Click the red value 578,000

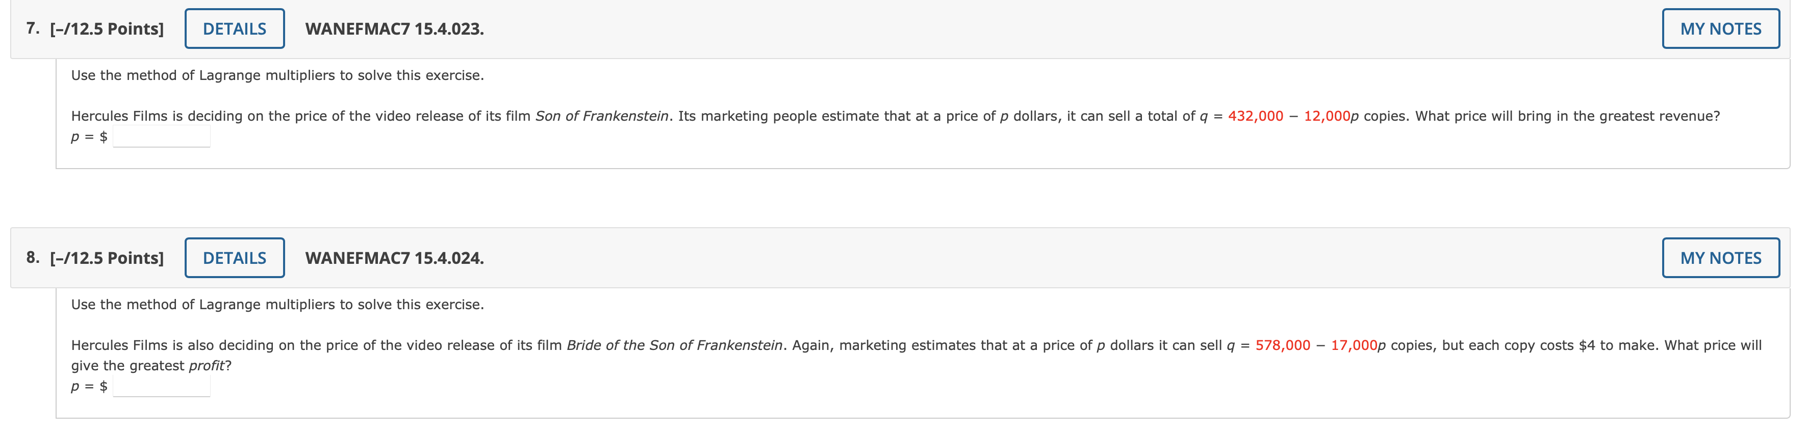1282,345
